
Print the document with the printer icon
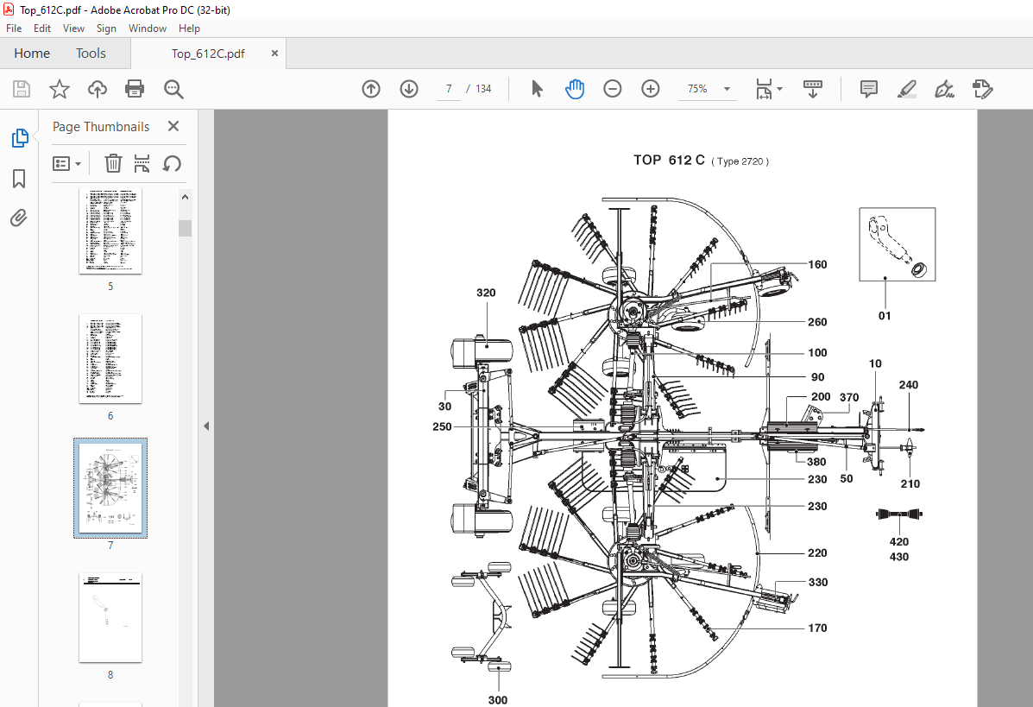click(135, 89)
